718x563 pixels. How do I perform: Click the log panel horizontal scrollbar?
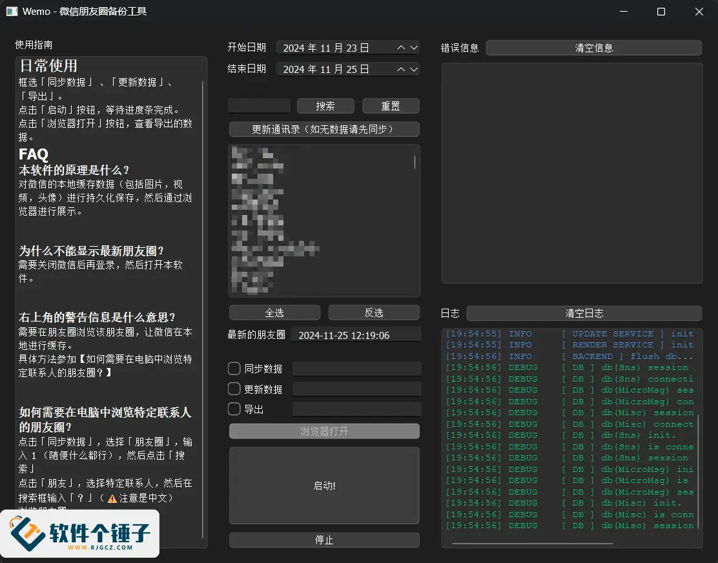532,544
